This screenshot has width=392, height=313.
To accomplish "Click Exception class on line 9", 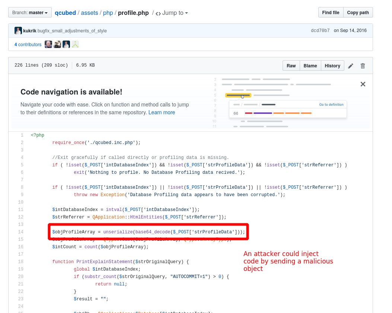I will pos(112,195).
